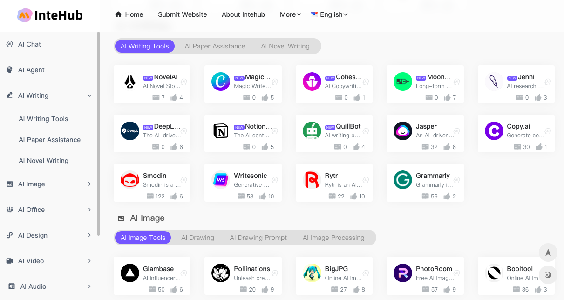Switch to AI Novel Writing tab
The width and height of the screenshot is (564, 300).
(285, 46)
